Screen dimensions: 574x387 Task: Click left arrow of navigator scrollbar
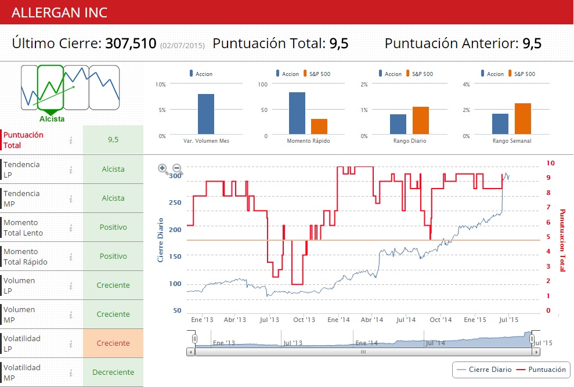click(190, 352)
